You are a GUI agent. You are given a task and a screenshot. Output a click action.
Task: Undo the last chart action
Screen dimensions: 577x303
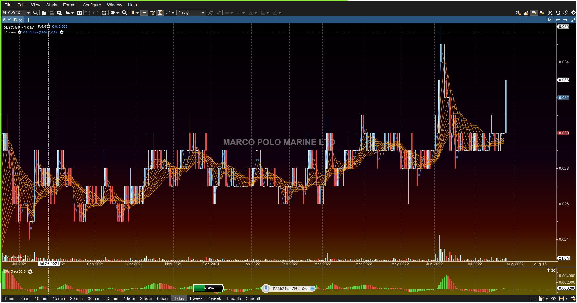[88, 13]
